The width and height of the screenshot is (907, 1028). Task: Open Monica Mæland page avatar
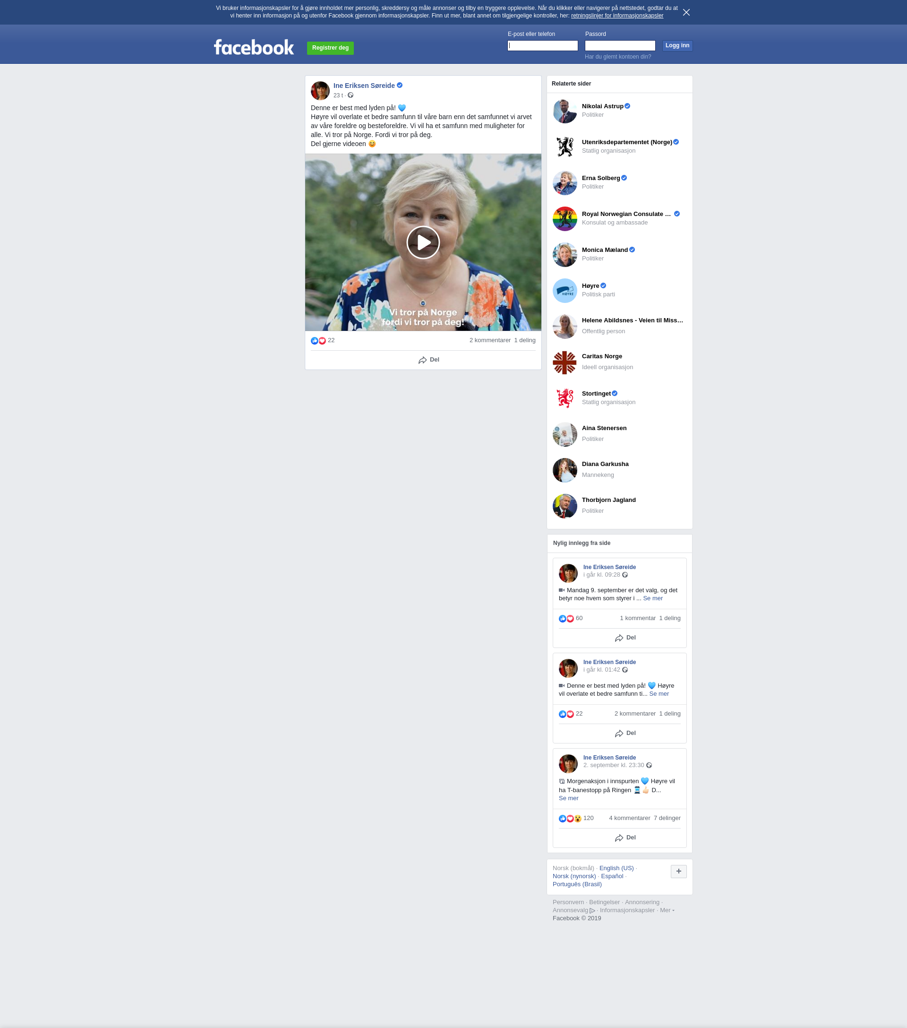(x=565, y=254)
